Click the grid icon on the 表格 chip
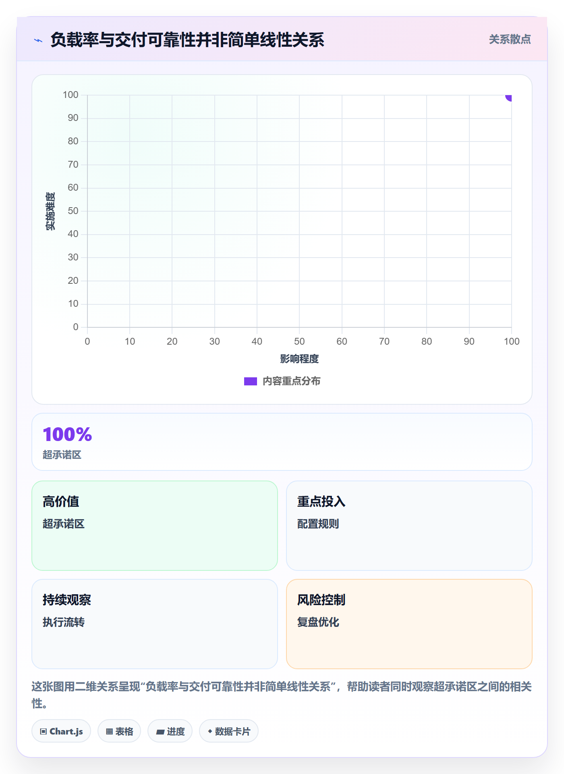Screen dimensions: 564x774 [x=110, y=731]
